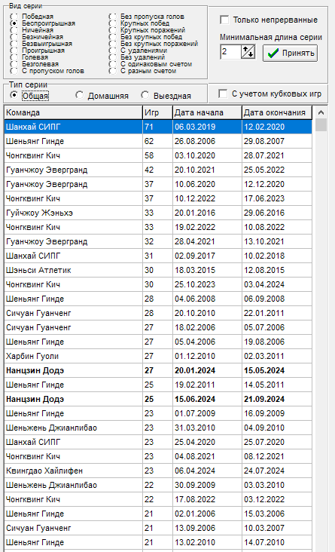The height and width of the screenshot is (552, 335).
Task: Sort table by Команда column header
Action: [x=73, y=112]
